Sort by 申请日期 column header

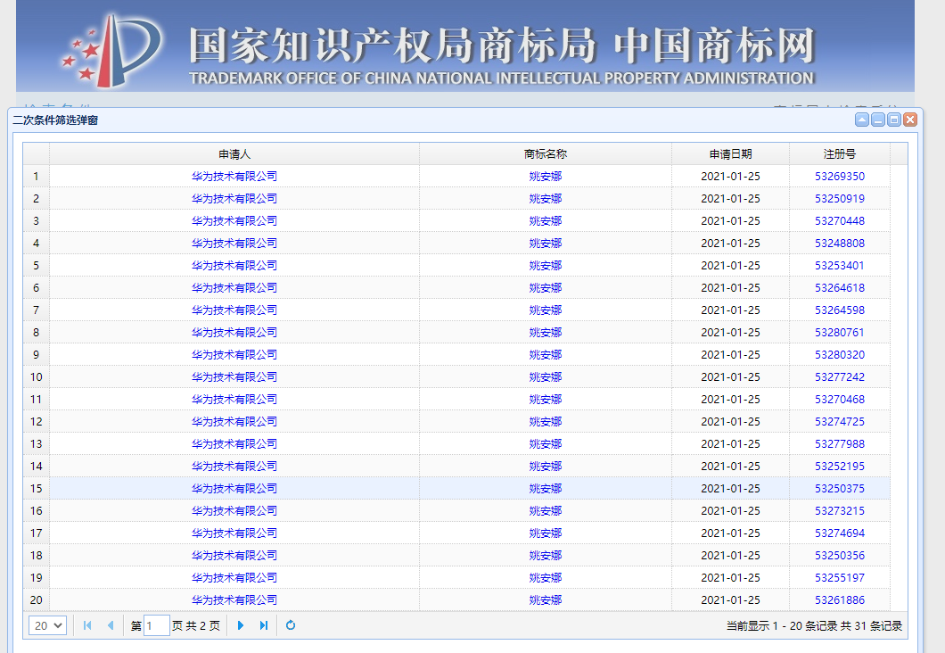coord(730,153)
